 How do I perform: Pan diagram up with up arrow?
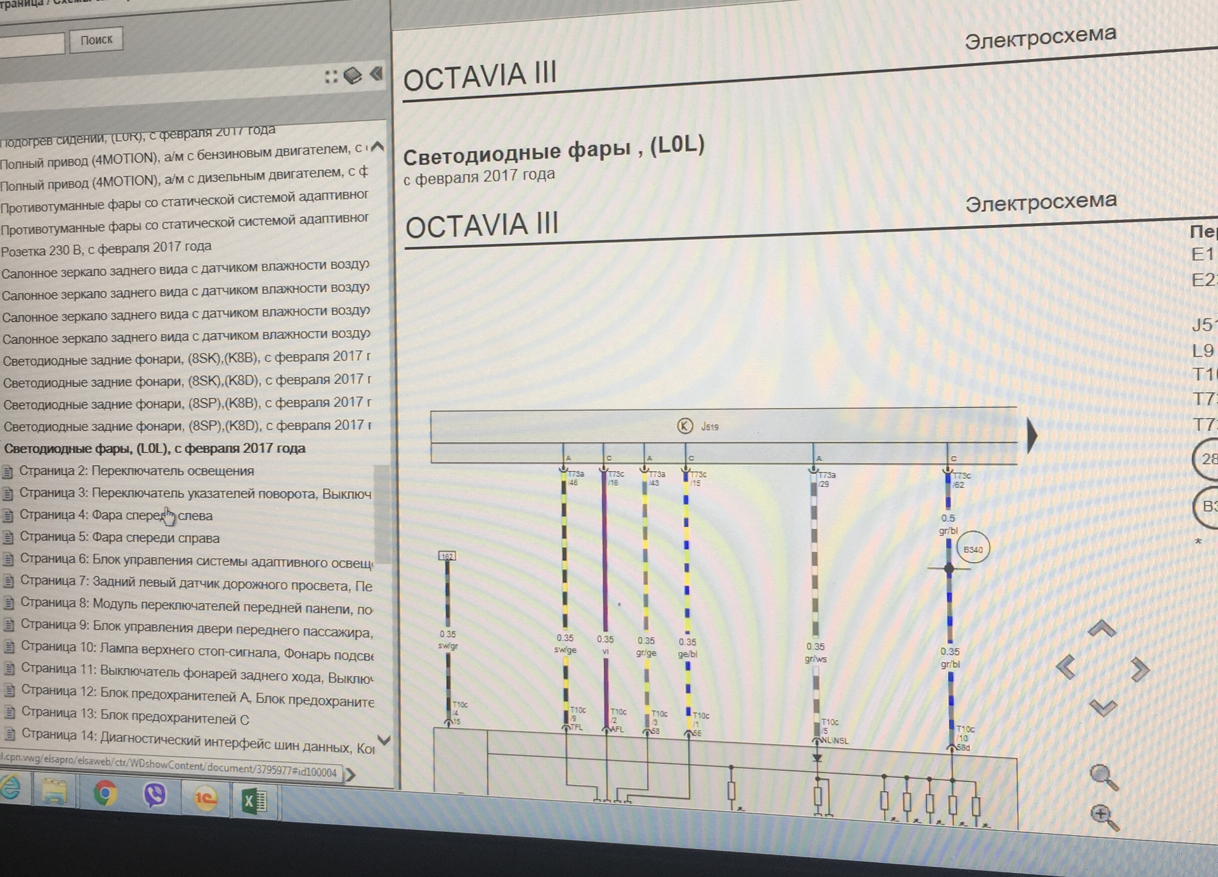(x=1102, y=628)
